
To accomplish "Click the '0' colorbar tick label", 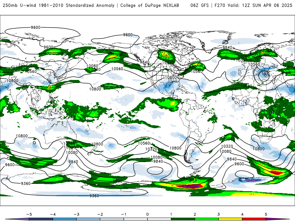I will point(147,214).
